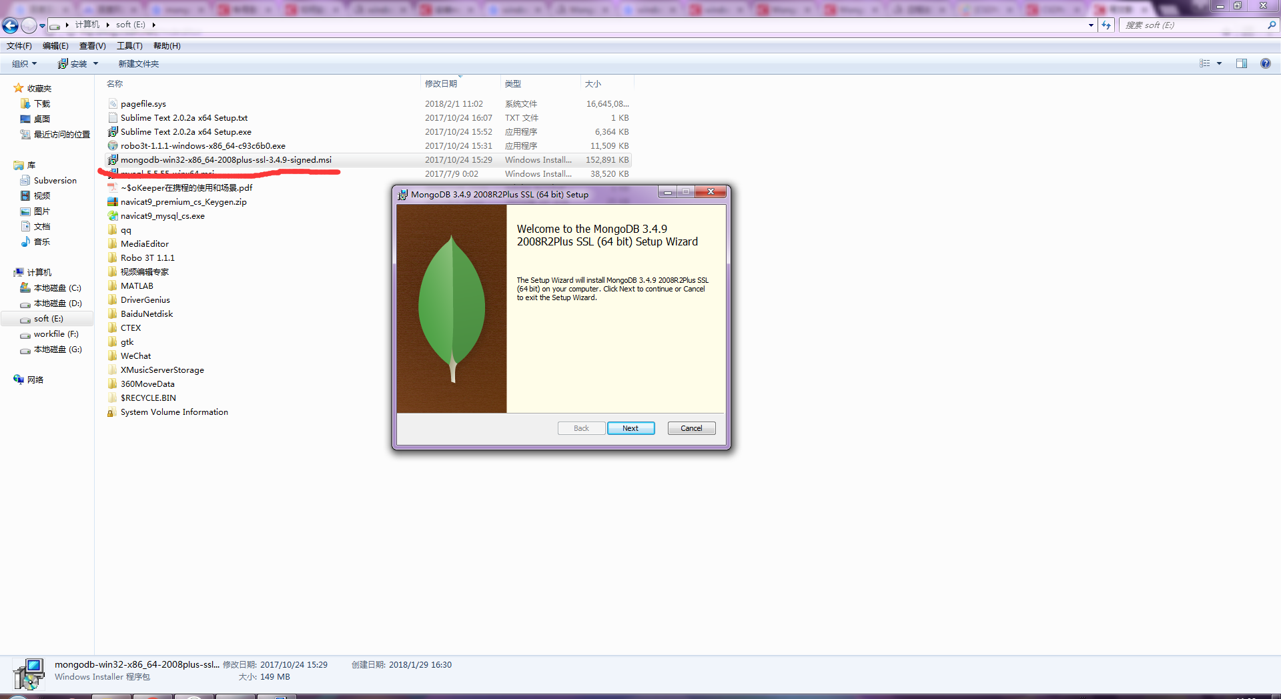Click the 安装 toolbar button
This screenshot has width=1281, height=699.
pos(73,64)
